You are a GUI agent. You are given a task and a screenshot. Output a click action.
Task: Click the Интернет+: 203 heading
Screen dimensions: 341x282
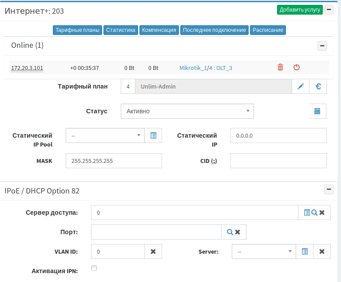[x=34, y=11]
